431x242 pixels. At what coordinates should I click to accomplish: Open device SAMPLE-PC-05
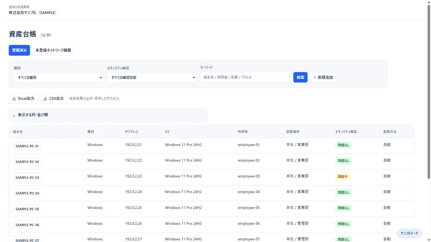tap(27, 209)
